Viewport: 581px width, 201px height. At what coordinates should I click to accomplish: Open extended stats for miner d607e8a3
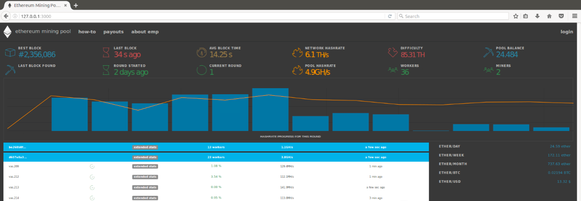(x=145, y=157)
